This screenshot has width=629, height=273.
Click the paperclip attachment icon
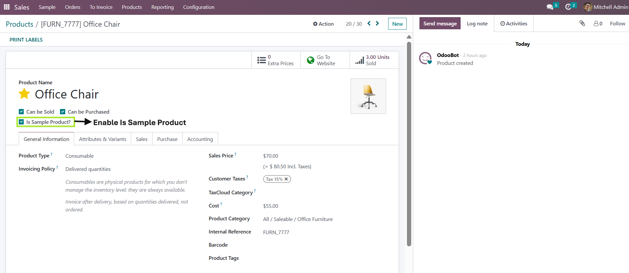point(582,23)
